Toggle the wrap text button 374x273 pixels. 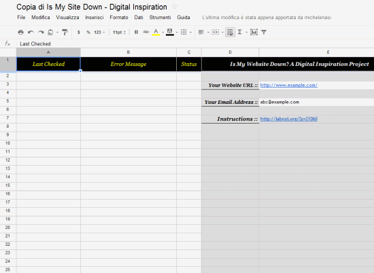tap(230, 32)
